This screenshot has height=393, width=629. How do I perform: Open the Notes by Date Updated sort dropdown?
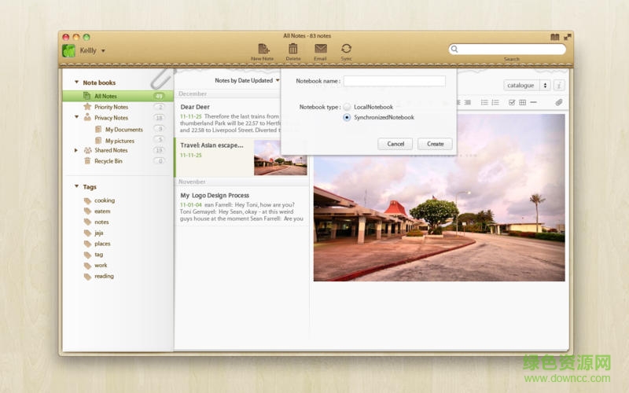click(x=247, y=80)
